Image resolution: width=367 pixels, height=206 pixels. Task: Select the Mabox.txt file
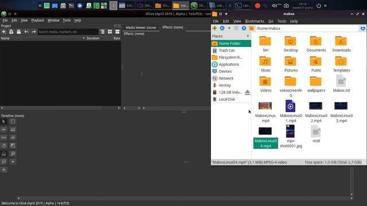(x=341, y=84)
